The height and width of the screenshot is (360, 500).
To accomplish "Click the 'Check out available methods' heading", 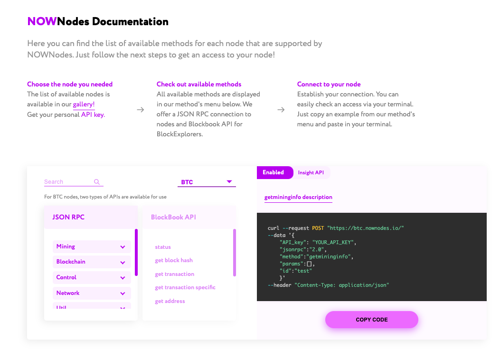I will 199,84.
